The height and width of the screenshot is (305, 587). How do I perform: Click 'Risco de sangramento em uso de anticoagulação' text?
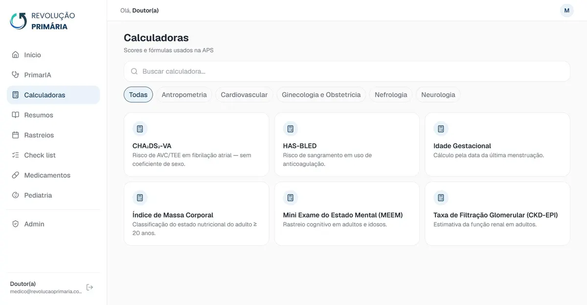pos(327,159)
